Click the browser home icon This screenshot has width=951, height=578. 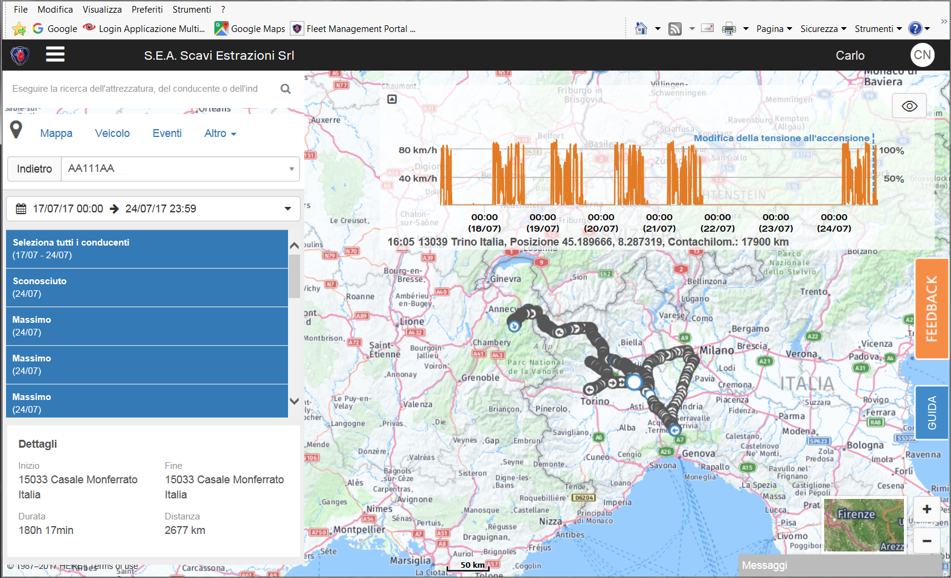pyautogui.click(x=641, y=28)
